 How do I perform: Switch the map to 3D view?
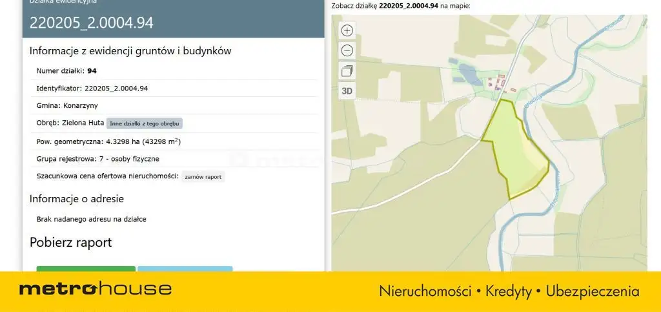click(347, 91)
